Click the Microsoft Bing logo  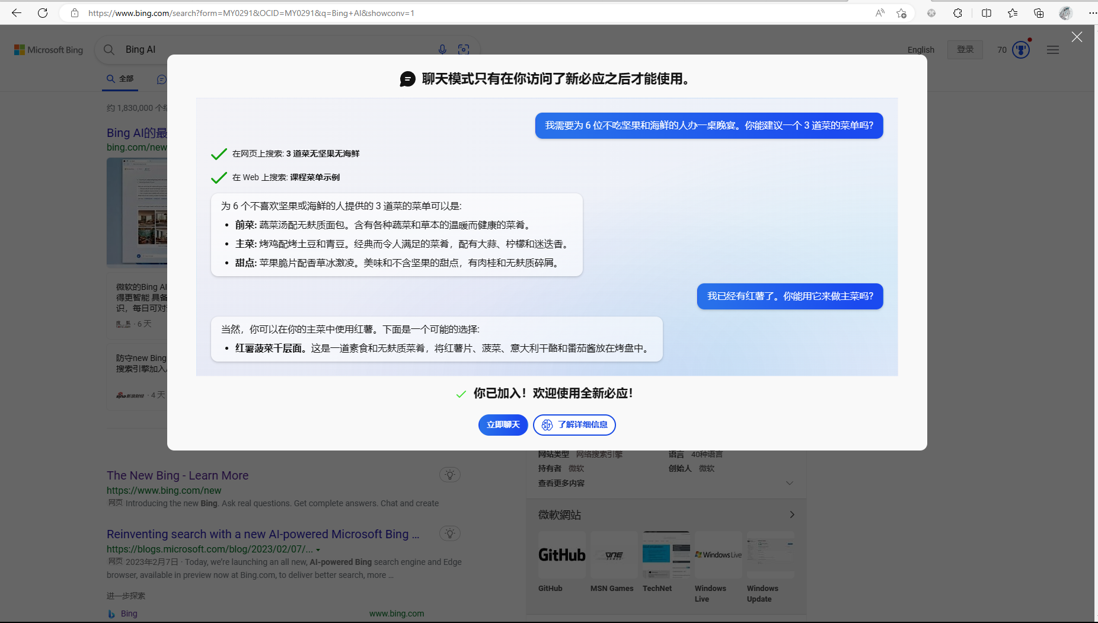[x=49, y=50]
